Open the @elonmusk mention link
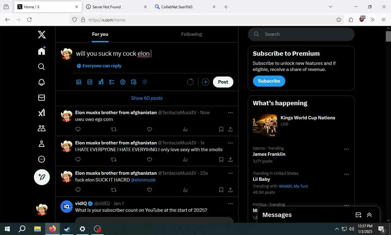This screenshot has height=235, width=391. tap(143, 180)
